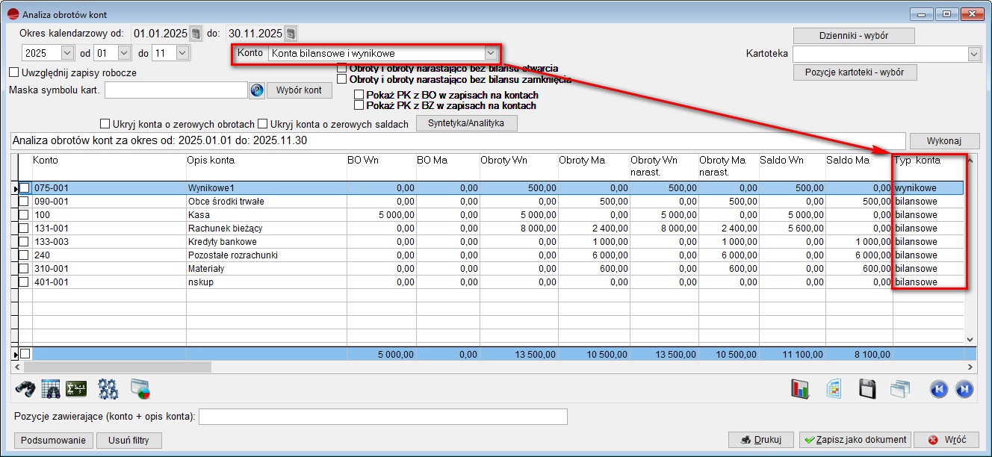992x457 pixels.
Task: Open the sigma formula calculation icon
Action: (76, 388)
